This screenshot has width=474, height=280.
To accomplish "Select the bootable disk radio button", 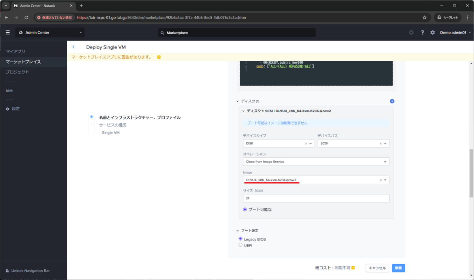I will (x=245, y=209).
